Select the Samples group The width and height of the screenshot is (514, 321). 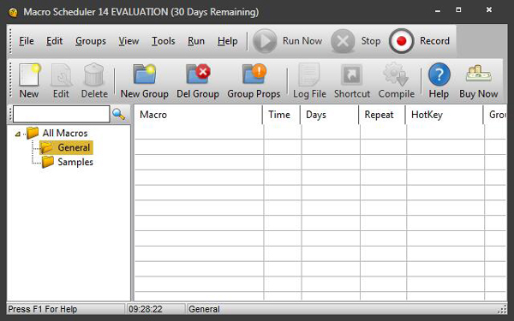68,162
